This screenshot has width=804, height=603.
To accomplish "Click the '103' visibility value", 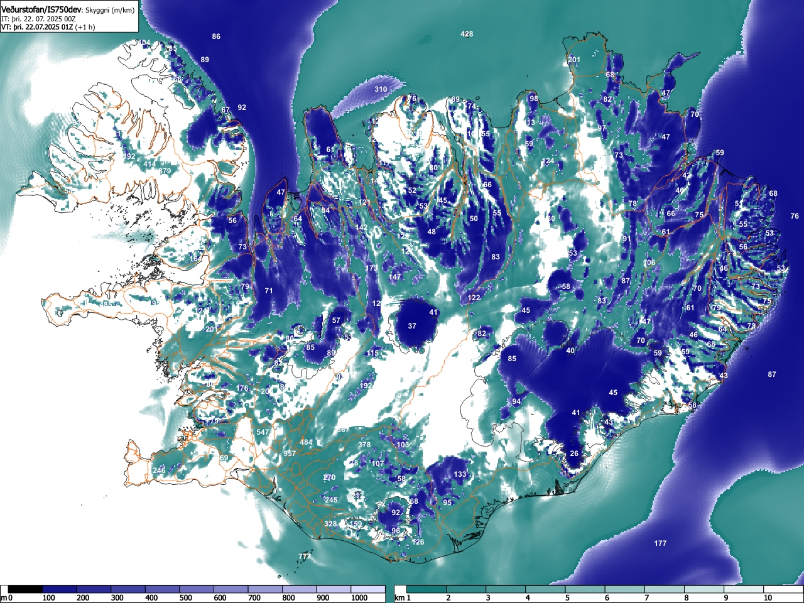I will pyautogui.click(x=403, y=445).
